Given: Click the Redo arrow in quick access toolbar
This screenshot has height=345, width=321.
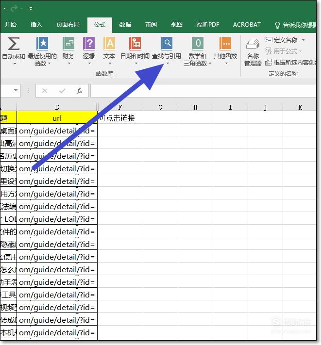Looking at the screenshot, I should (14, 8).
